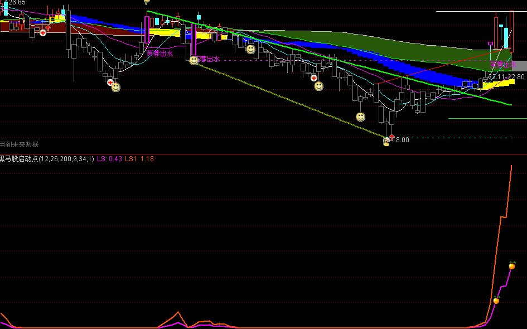Click the yellow hand pointer at the 18.00 low
This screenshot has height=329, width=527.
(x=386, y=142)
